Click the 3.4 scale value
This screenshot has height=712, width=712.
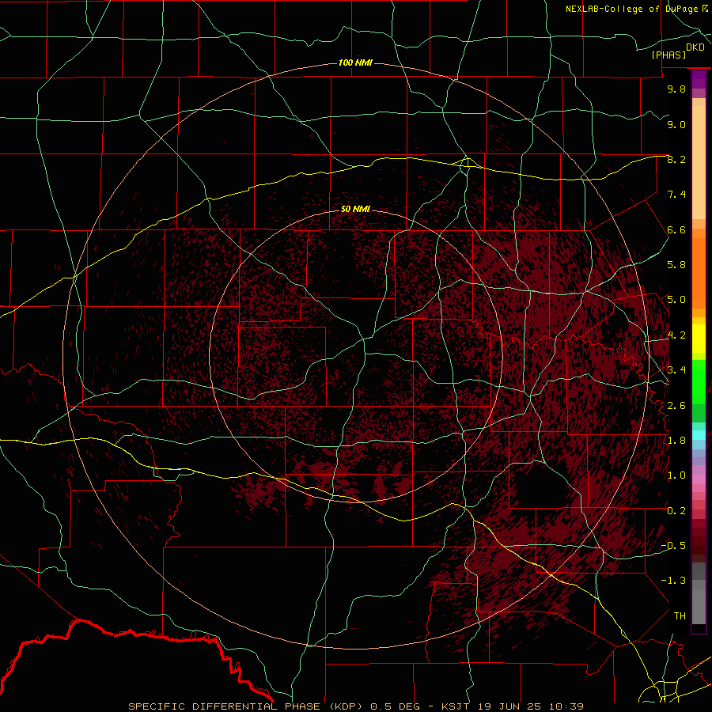point(676,370)
